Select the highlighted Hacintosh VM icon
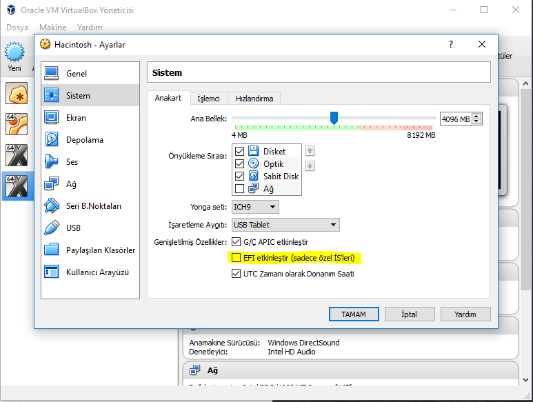 pos(17,186)
